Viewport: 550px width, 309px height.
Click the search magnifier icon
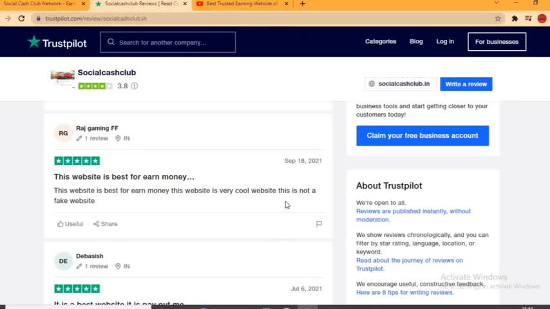point(111,42)
